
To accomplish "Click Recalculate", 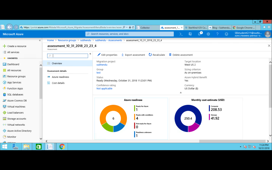I will pyautogui.click(x=157, y=55).
